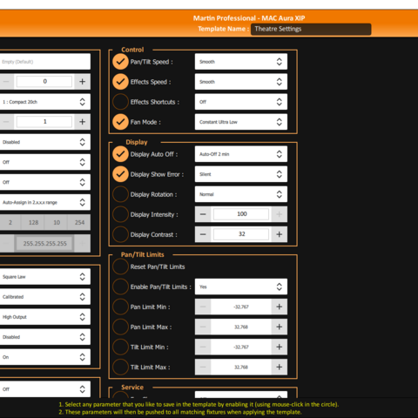Open the Enable Pan/Tilt Limits Yes dropdown

241,287
